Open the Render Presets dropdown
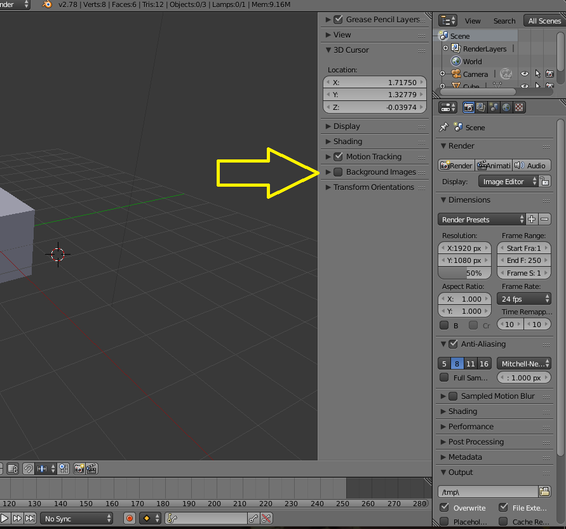 (482, 219)
